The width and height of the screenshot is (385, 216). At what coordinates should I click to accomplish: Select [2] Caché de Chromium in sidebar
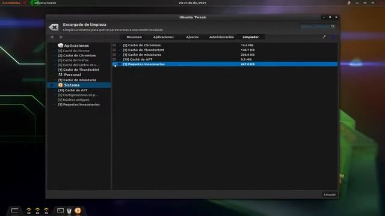tap(77, 56)
